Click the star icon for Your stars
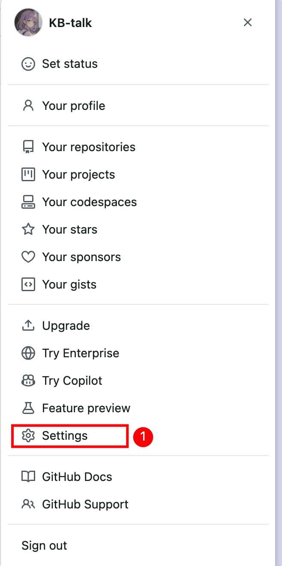Image resolution: width=282 pixels, height=566 pixels. (28, 229)
